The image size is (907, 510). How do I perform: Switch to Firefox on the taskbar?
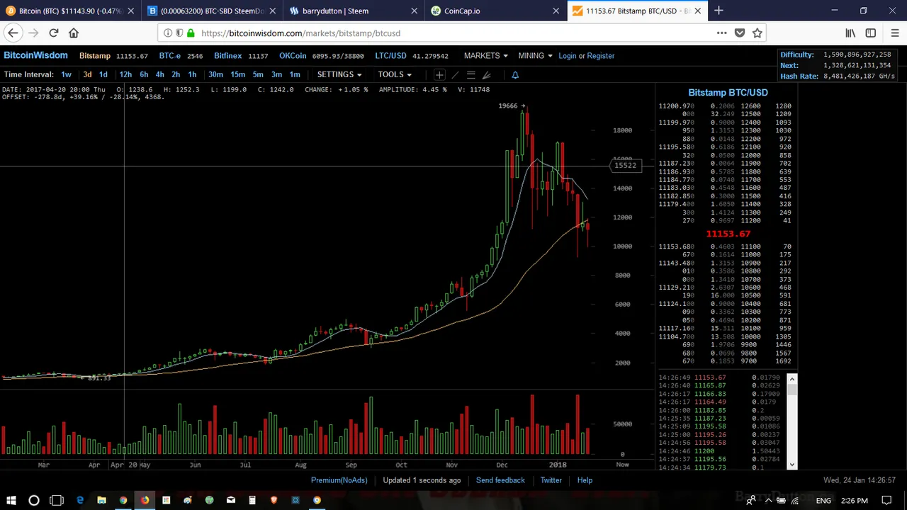point(145,501)
